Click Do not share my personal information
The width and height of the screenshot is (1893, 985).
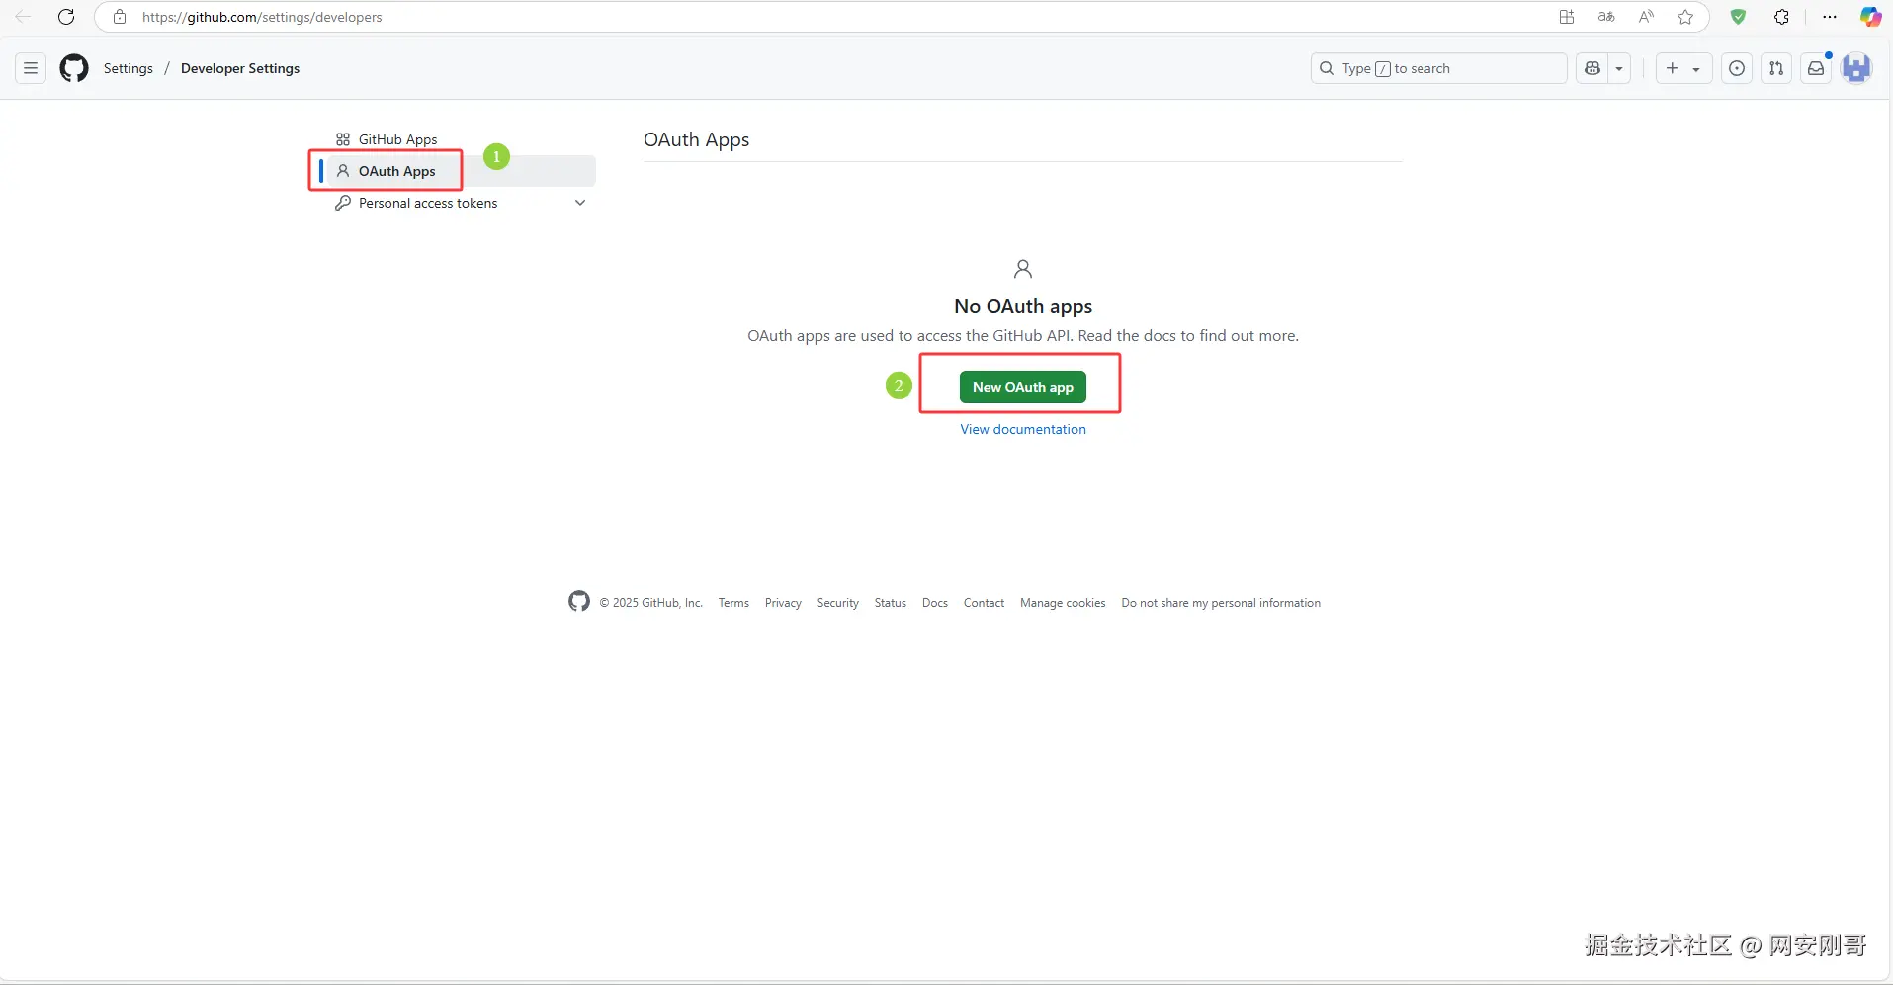point(1221,603)
